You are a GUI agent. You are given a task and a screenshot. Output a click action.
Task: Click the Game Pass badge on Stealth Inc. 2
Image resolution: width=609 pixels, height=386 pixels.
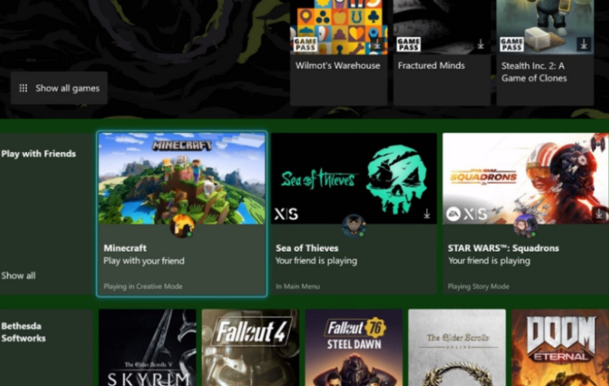[512, 44]
